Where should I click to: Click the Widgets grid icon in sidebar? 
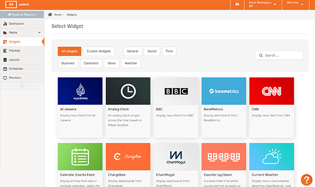[5, 42]
